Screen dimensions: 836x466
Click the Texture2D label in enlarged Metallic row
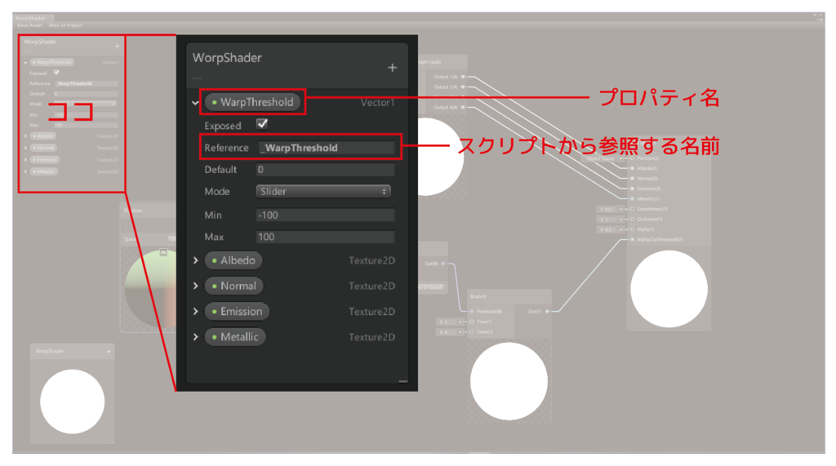(371, 337)
